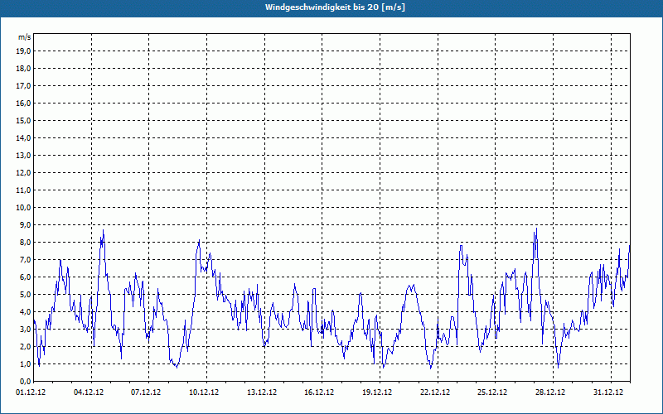663x414 pixels.
Task: Click the 14,0 y-axis label
Action: [x=23, y=137]
